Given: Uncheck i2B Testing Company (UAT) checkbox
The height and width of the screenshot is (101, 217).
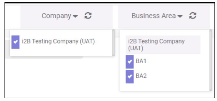Looking at the screenshot, I should (15, 42).
